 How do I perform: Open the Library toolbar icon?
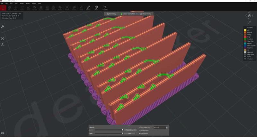point(96,8)
